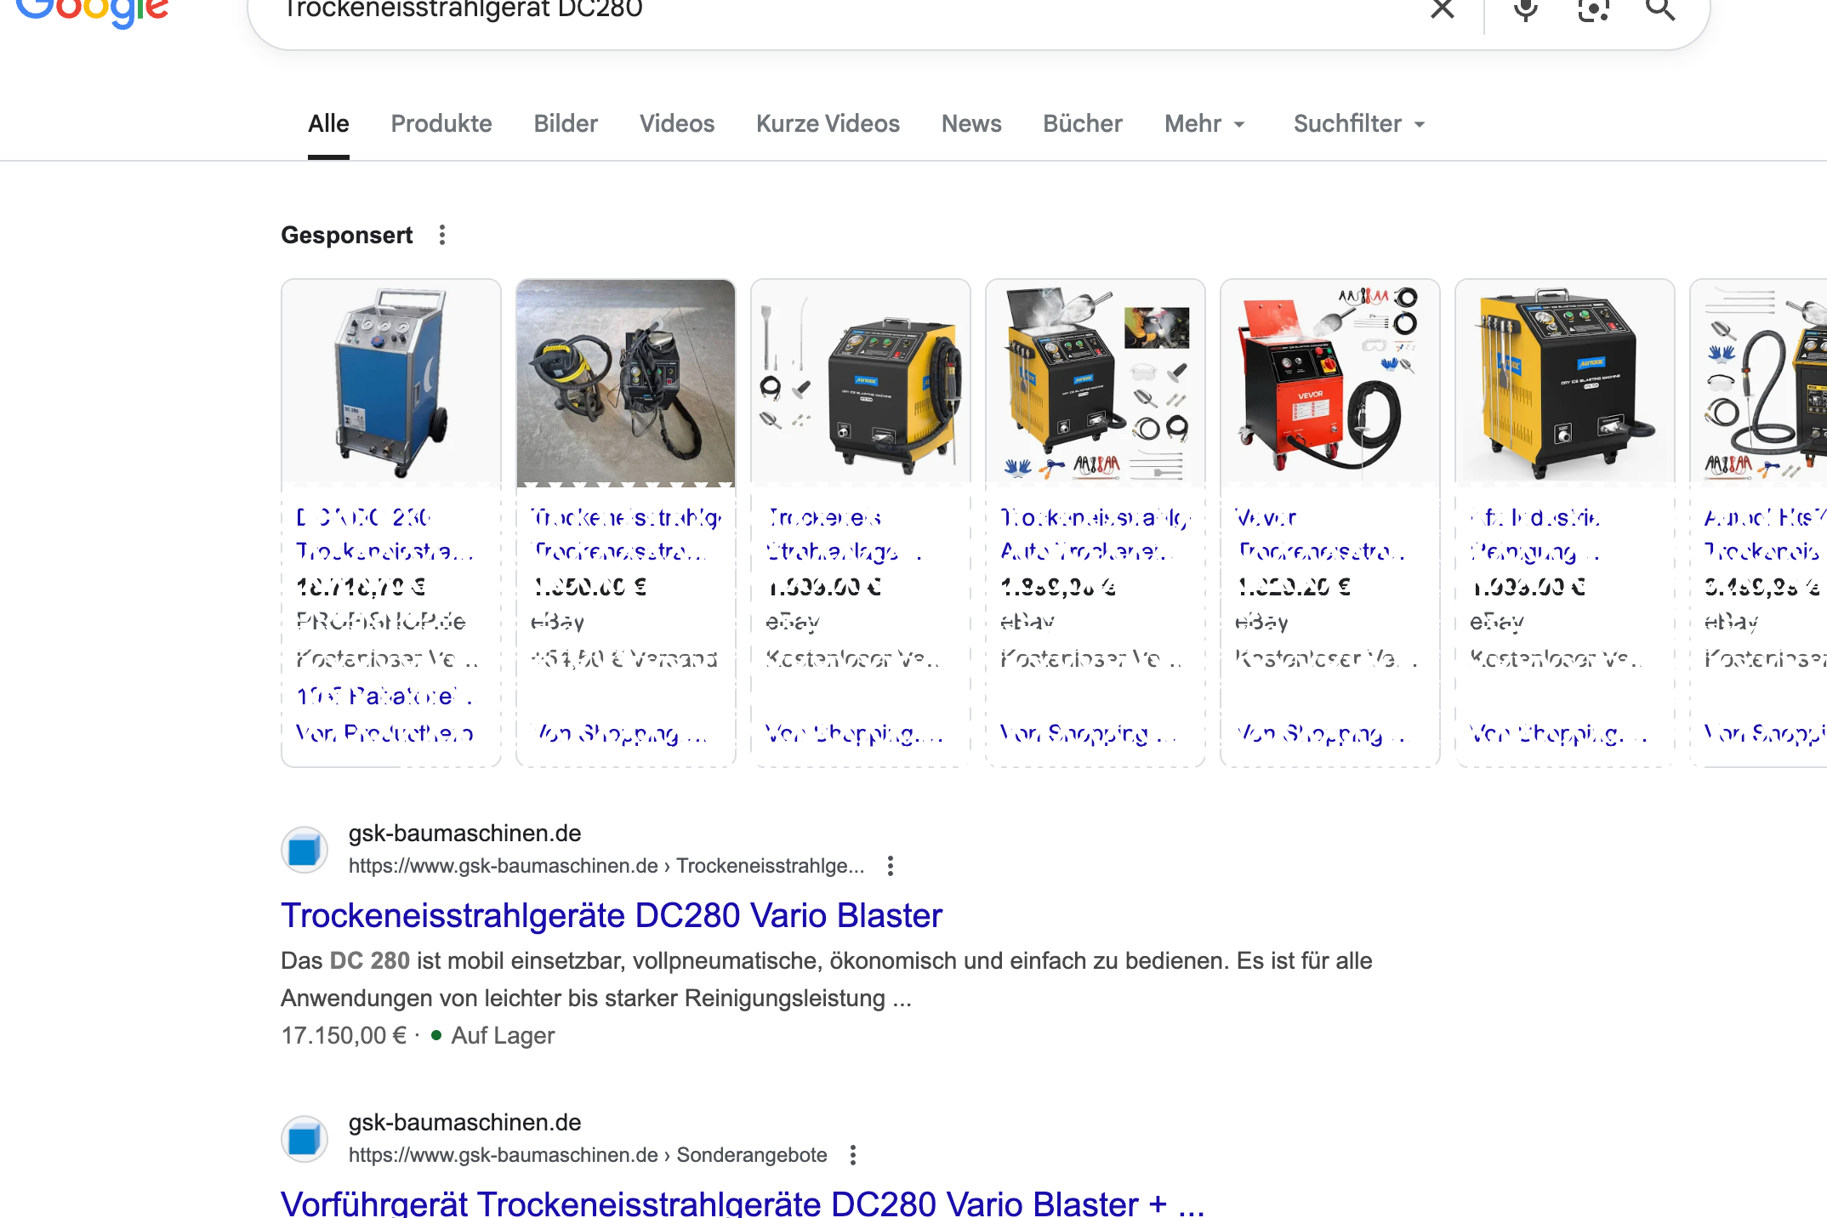Open Trockeneisstrahlgeräte DC280 Vario Blaster link
The image size is (1827, 1218).
pyautogui.click(x=612, y=916)
